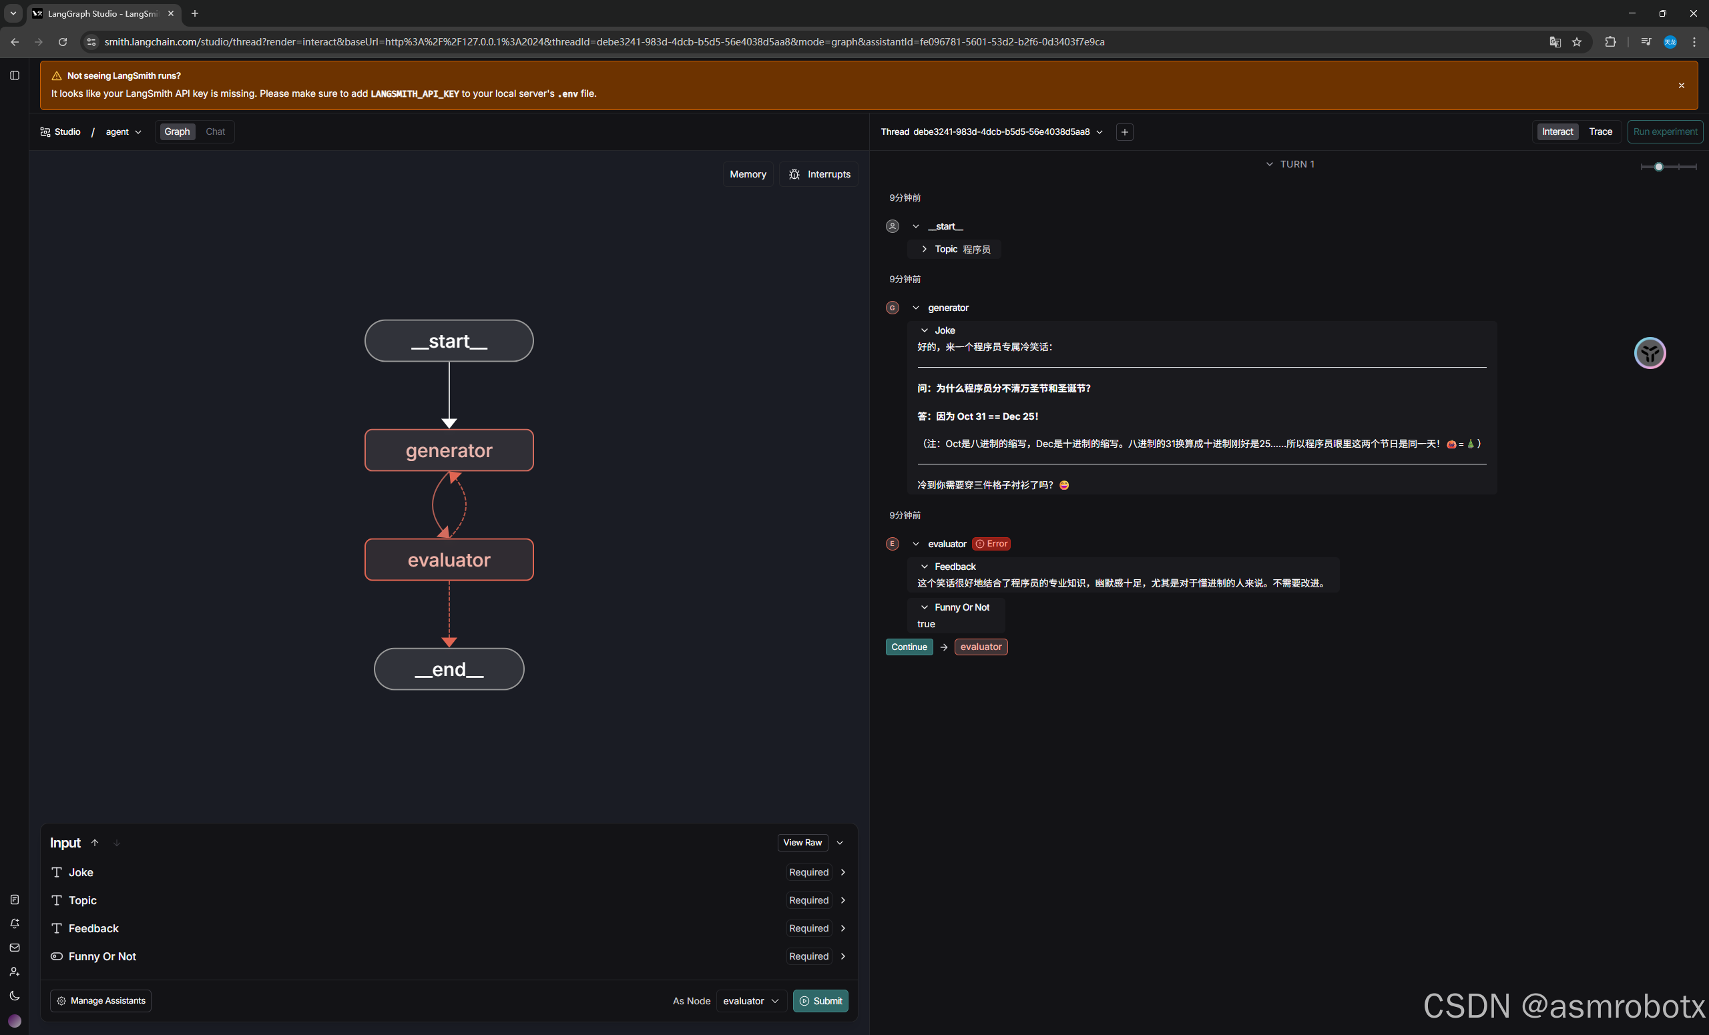
Task: Expand the Topic 程序员 field
Action: [924, 249]
